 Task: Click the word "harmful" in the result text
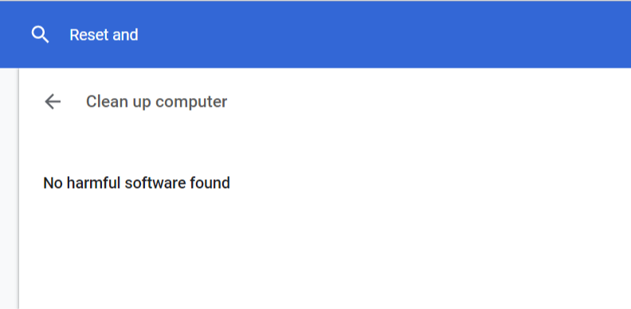[93, 183]
